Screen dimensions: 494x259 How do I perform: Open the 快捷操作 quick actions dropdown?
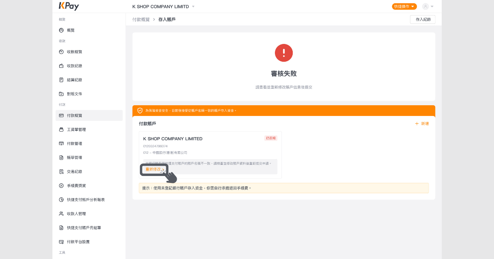coord(404,7)
